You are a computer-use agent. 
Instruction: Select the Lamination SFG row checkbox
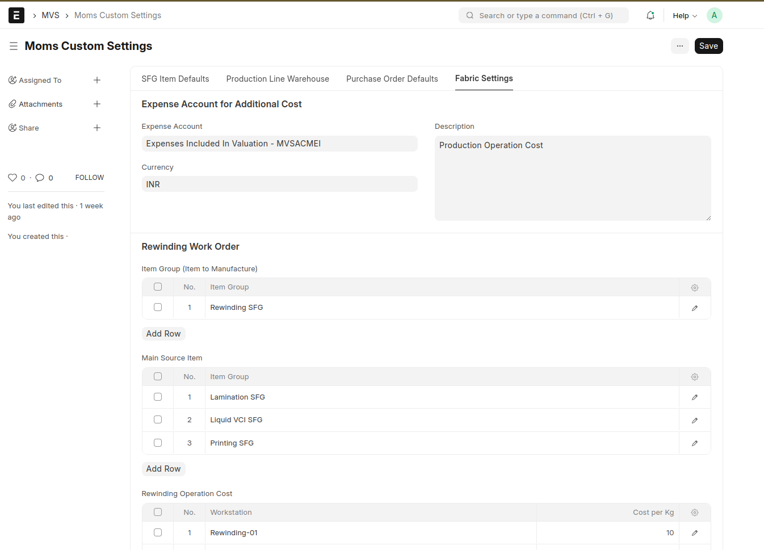[x=158, y=397]
